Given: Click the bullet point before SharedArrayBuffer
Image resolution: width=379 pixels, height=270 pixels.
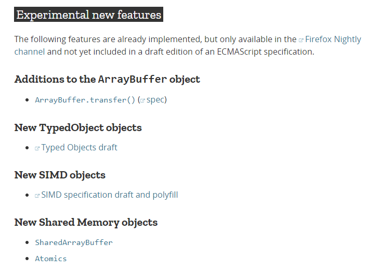Looking at the screenshot, I should tap(27, 243).
